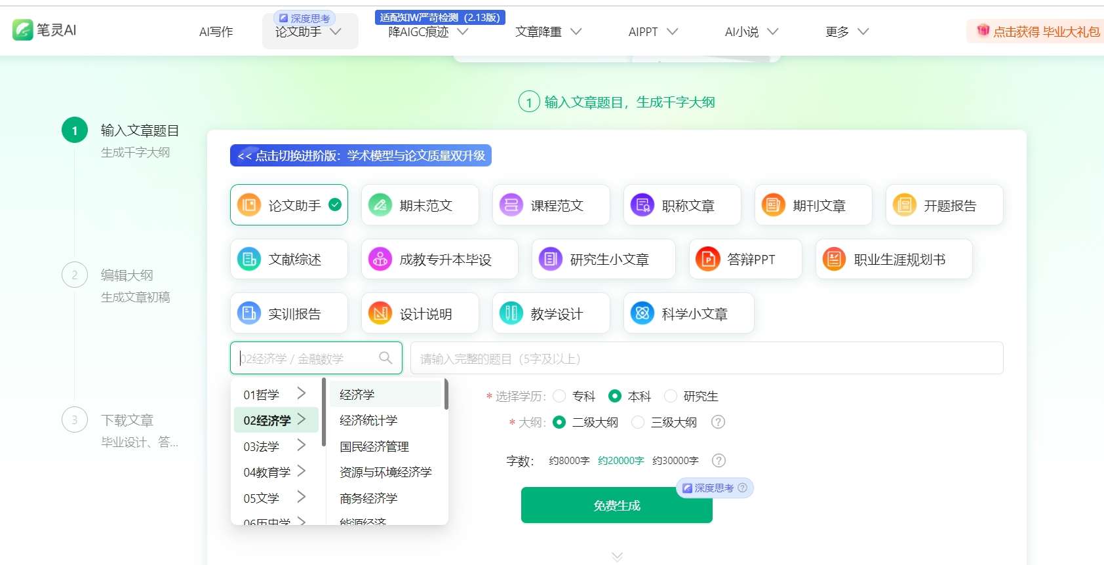
Task: Select the 教学设计 card icon
Action: (511, 313)
